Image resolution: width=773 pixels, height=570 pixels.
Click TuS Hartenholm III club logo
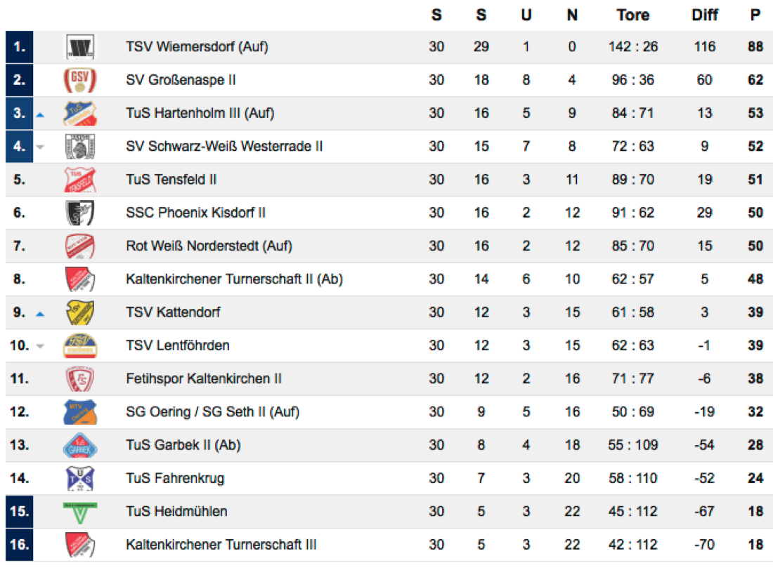[80, 113]
